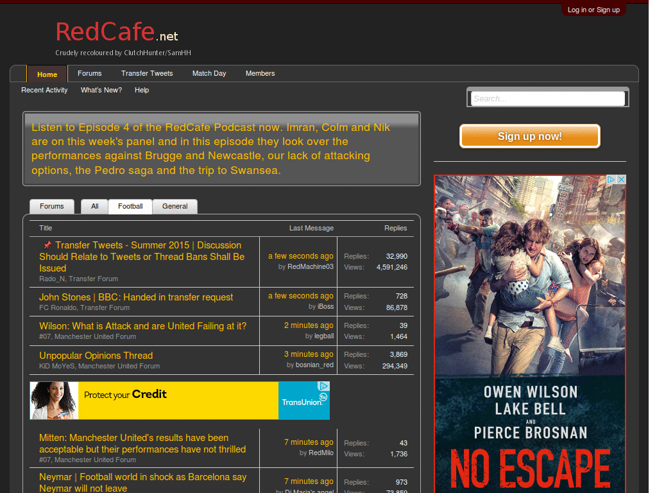Open Mitten: Manchester United's results thread
This screenshot has height=493, width=657.
coord(142,444)
